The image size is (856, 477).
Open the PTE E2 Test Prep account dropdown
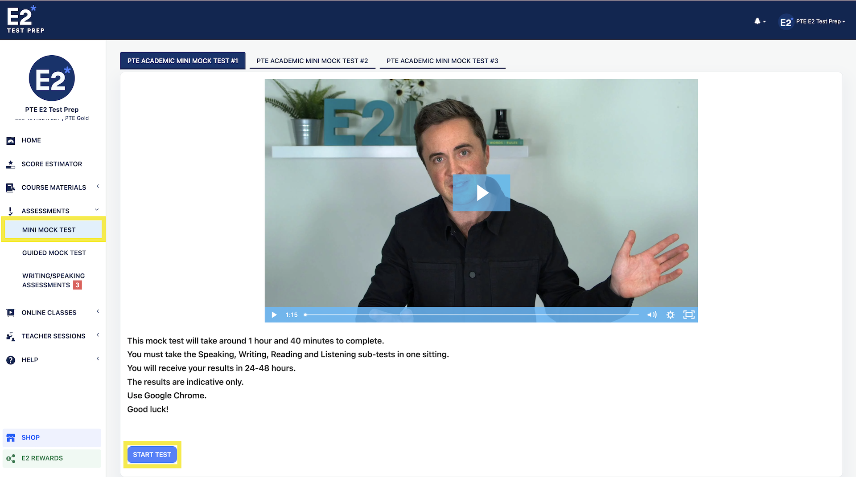pos(812,21)
